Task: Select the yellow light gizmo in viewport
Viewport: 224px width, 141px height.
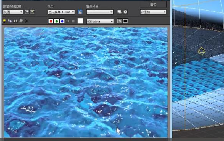Action: point(202,51)
